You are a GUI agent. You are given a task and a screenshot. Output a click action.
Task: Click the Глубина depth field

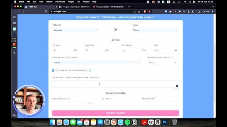[131, 50]
